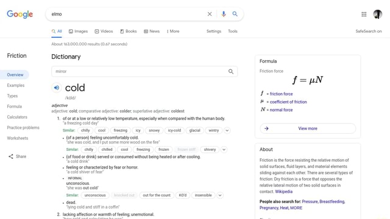
Task: Click the Share icon in sidebar
Action: pyautogui.click(x=11, y=156)
